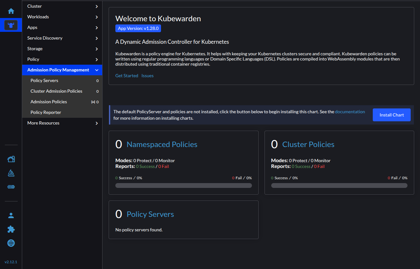
Task: Open the Policy Reporter page
Action: click(45, 112)
